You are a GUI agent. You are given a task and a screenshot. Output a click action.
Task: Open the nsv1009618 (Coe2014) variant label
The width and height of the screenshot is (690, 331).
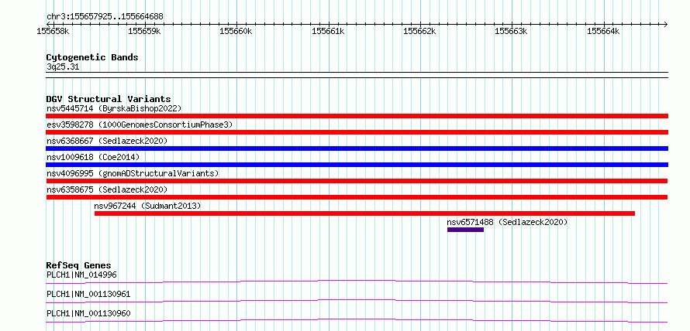[x=93, y=157]
